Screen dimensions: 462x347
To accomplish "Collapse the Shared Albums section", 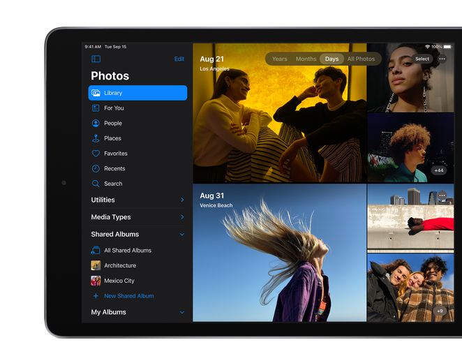I will (x=182, y=235).
